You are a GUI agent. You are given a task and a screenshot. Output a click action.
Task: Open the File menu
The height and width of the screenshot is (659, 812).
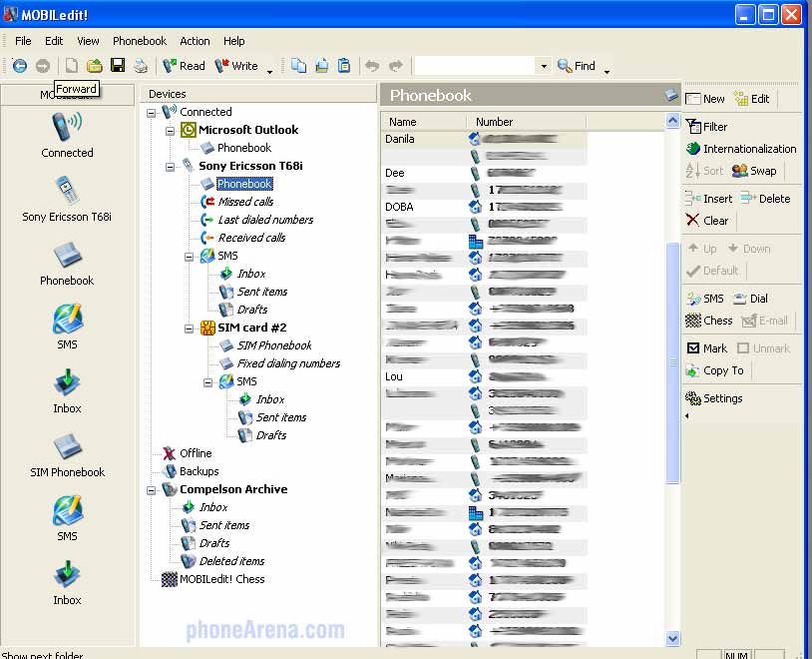click(23, 41)
